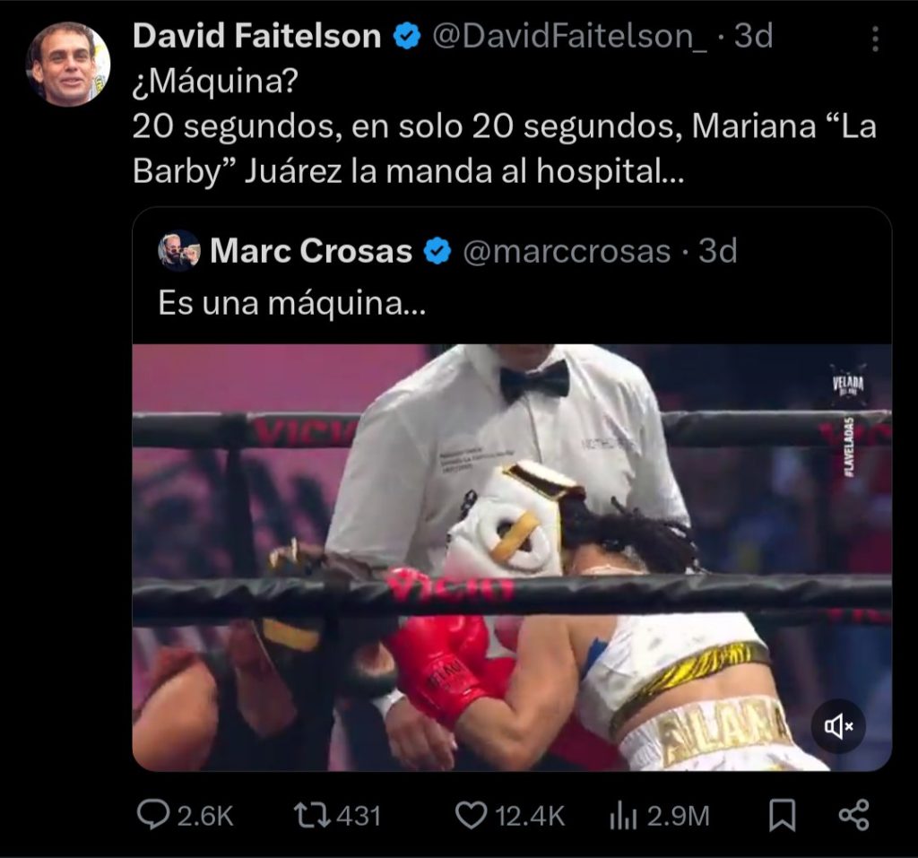View tweet analytics bar chart icon
The image size is (918, 858).
(623, 815)
